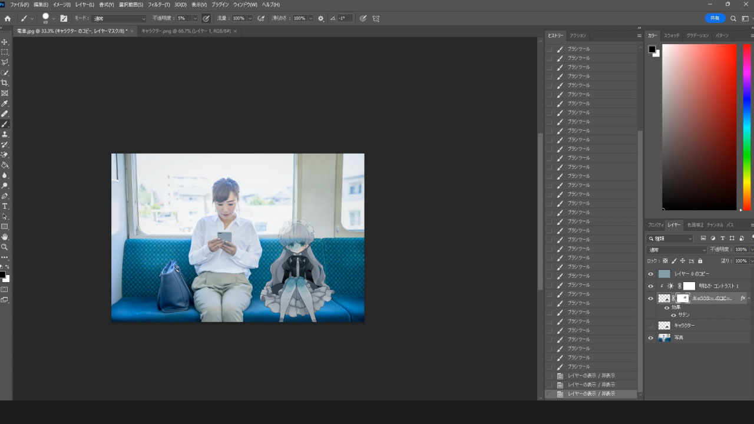Click the symmetry paint butterfly icon

(376, 18)
